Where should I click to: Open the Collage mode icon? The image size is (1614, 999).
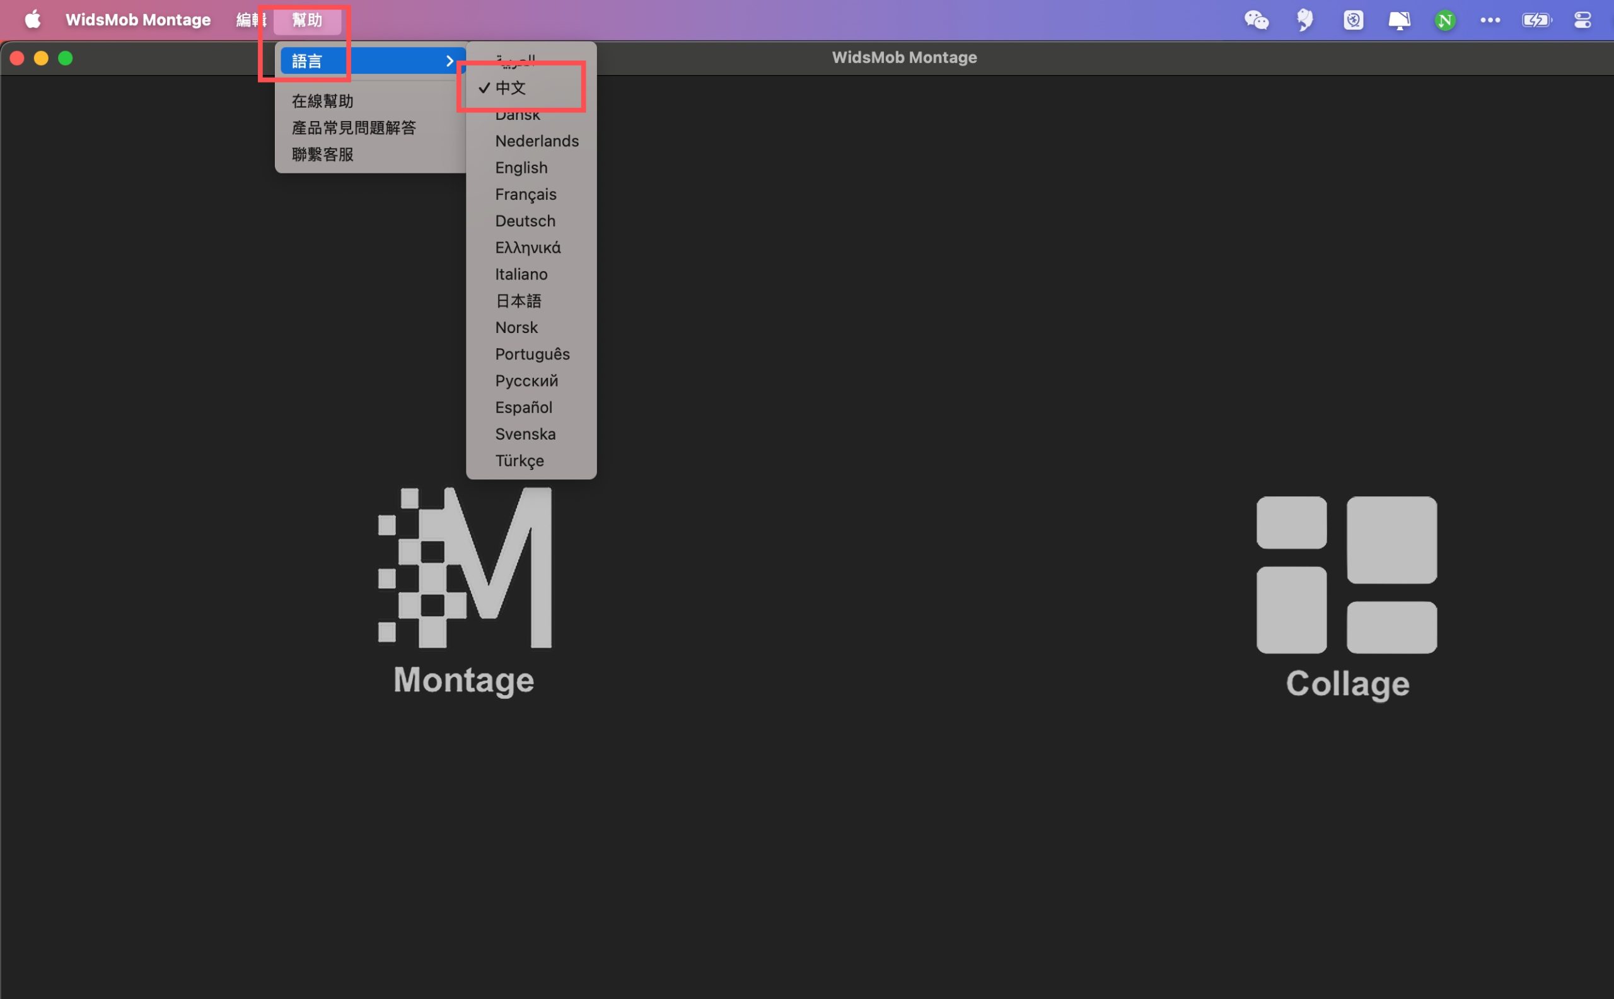1347,575
